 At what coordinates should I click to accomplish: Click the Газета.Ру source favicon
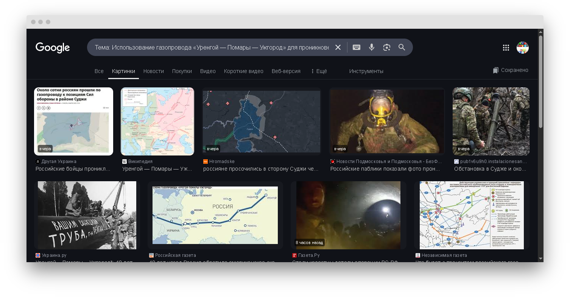(x=294, y=255)
